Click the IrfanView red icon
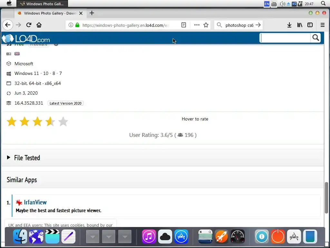The image size is (330, 248). point(19,202)
